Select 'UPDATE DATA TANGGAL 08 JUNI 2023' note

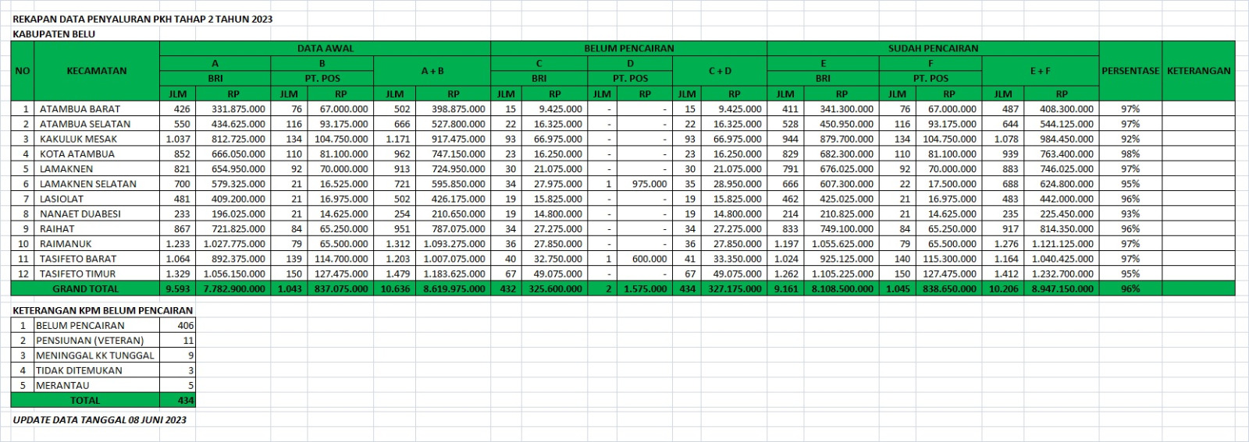(100, 420)
